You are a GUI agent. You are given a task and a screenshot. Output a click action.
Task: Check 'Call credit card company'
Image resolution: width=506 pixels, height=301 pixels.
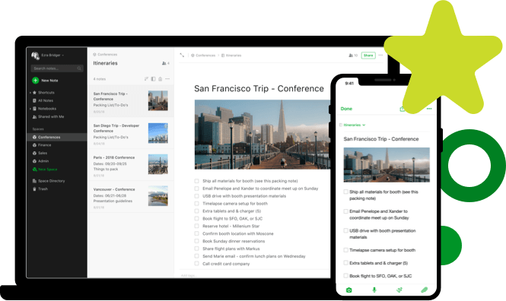196,264
